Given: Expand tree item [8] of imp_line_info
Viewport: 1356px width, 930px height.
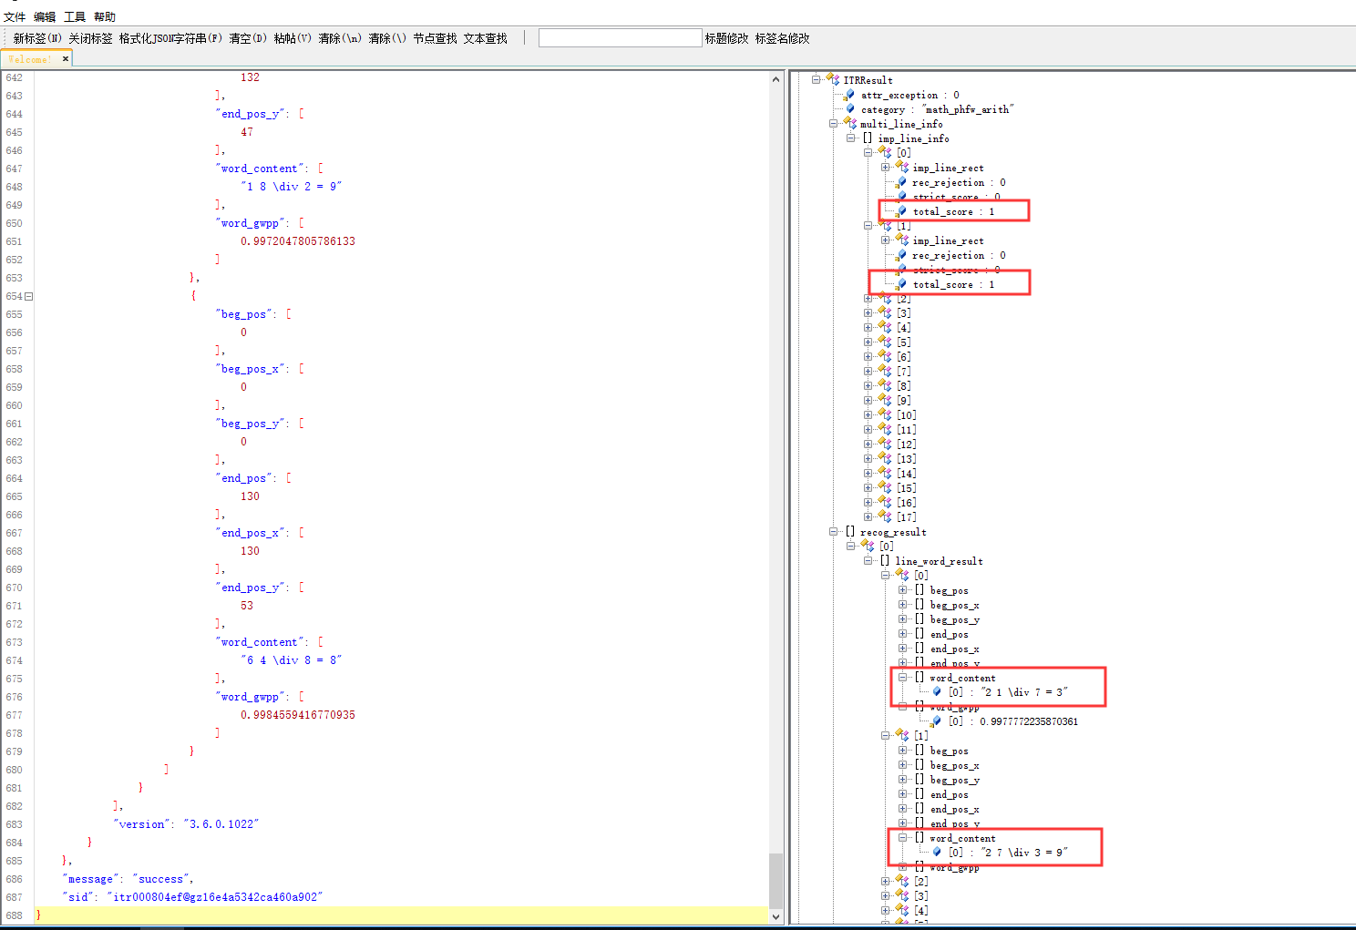Looking at the screenshot, I should click(868, 386).
